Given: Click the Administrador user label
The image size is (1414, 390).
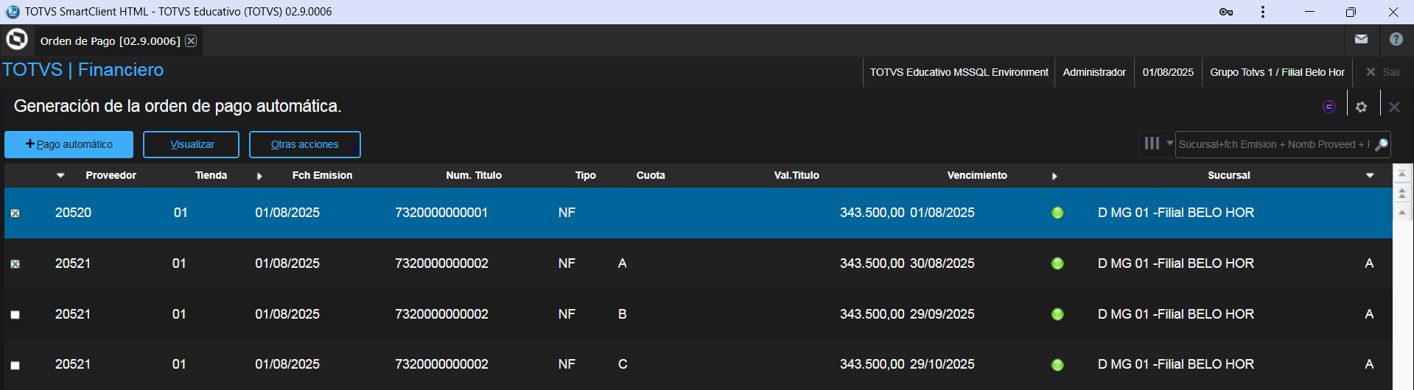Looking at the screenshot, I should point(1094,72).
